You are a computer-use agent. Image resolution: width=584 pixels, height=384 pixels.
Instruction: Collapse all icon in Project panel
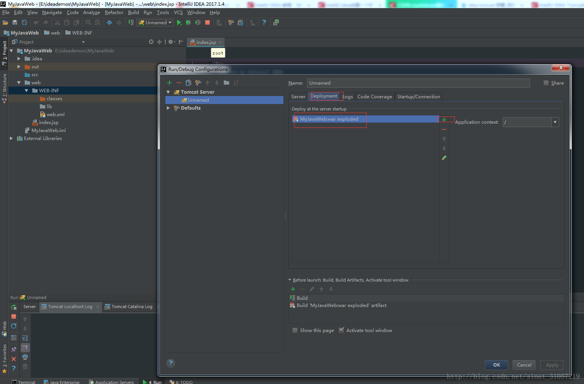coord(160,42)
